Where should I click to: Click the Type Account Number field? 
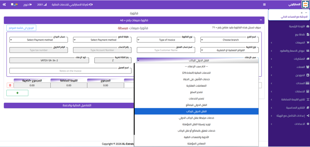click(x=102, y=50)
